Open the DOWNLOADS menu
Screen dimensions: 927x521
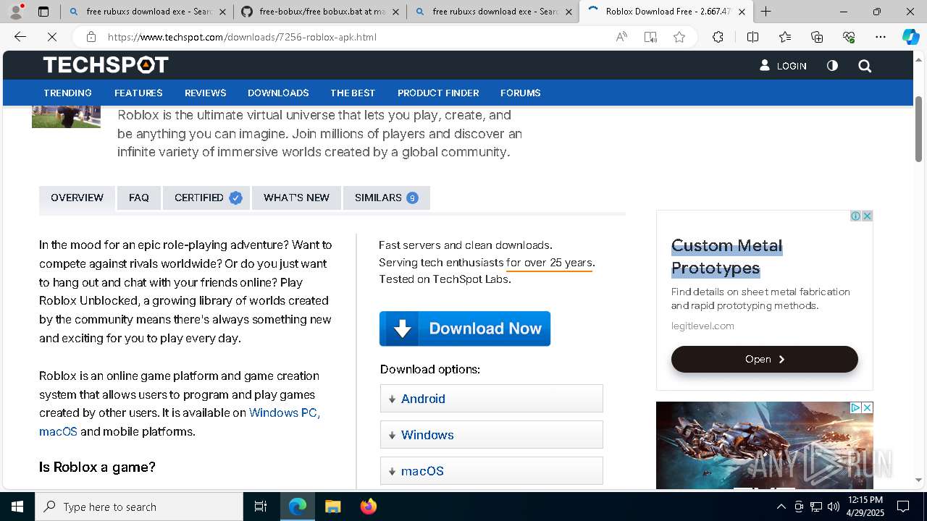278,93
